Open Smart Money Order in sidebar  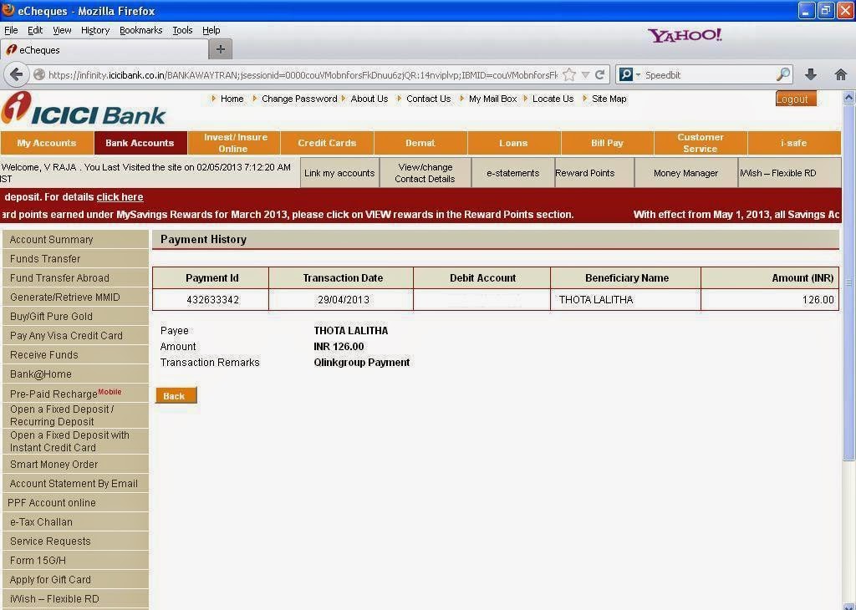tap(75, 465)
